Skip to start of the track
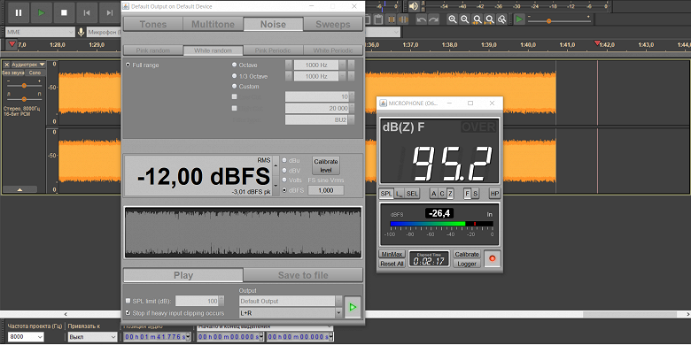Image resolution: width=691 pixels, height=345 pixels. (x=87, y=12)
